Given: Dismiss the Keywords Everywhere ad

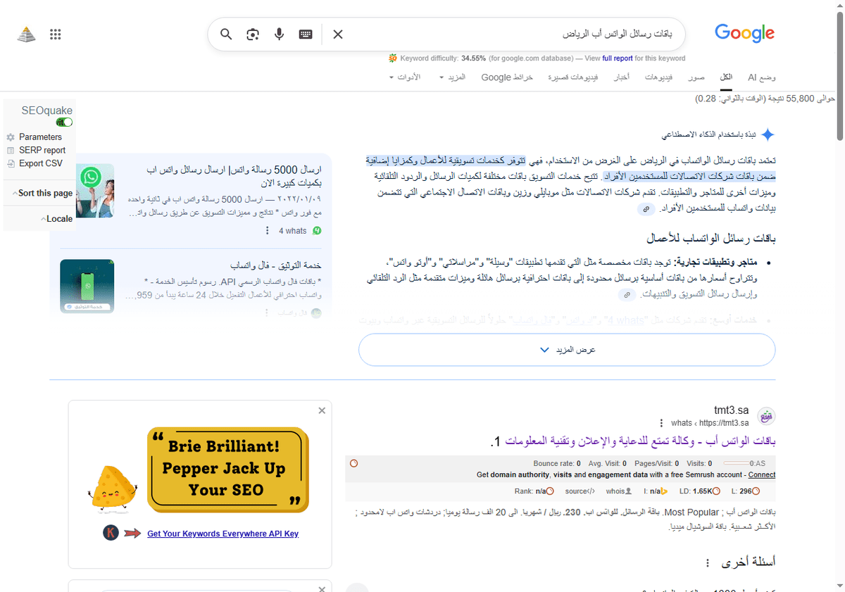Looking at the screenshot, I should click(x=322, y=410).
